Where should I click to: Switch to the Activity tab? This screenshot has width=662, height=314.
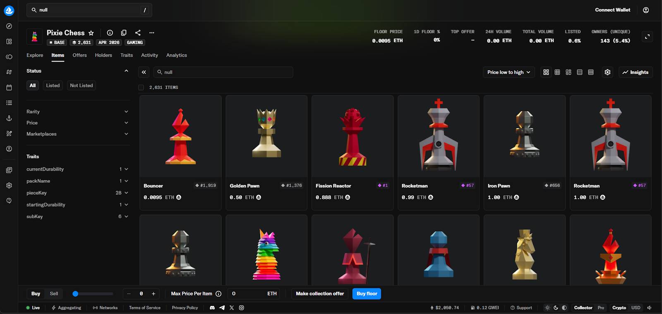(x=149, y=55)
